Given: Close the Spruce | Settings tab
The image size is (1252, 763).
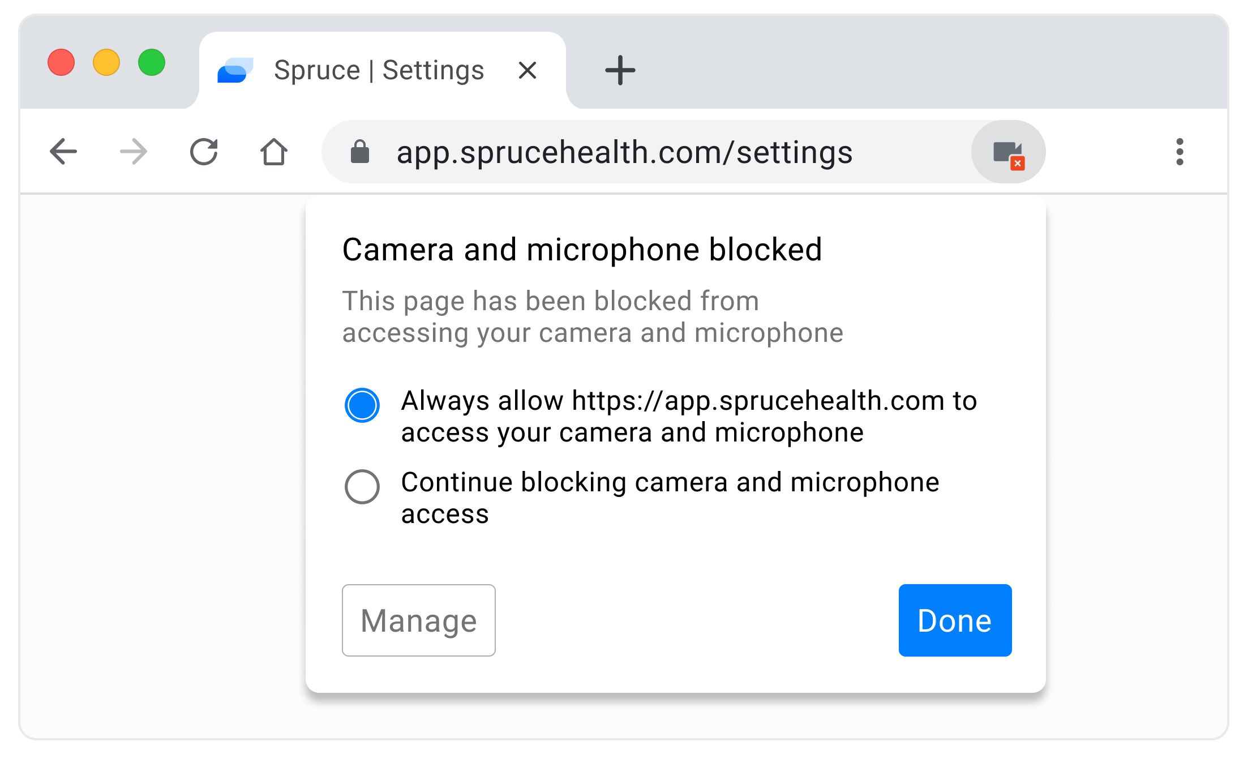Looking at the screenshot, I should click(x=528, y=70).
